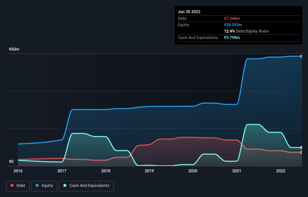Viewport: 308px width, 197px height.
Task: Click the blue Equity legend dot
Action: pos(37,185)
